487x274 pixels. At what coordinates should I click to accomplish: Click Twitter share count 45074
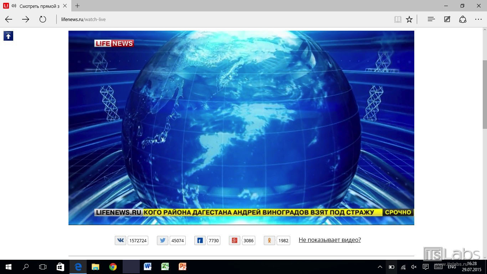coord(178,240)
